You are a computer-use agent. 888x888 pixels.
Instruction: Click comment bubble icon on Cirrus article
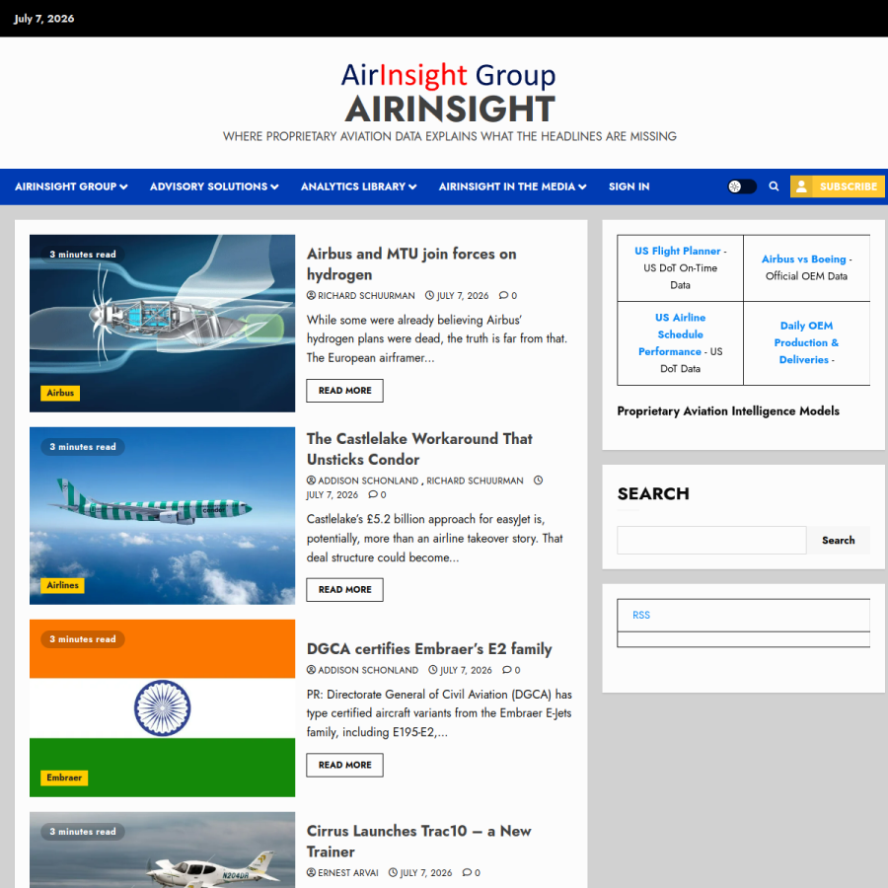(x=467, y=873)
